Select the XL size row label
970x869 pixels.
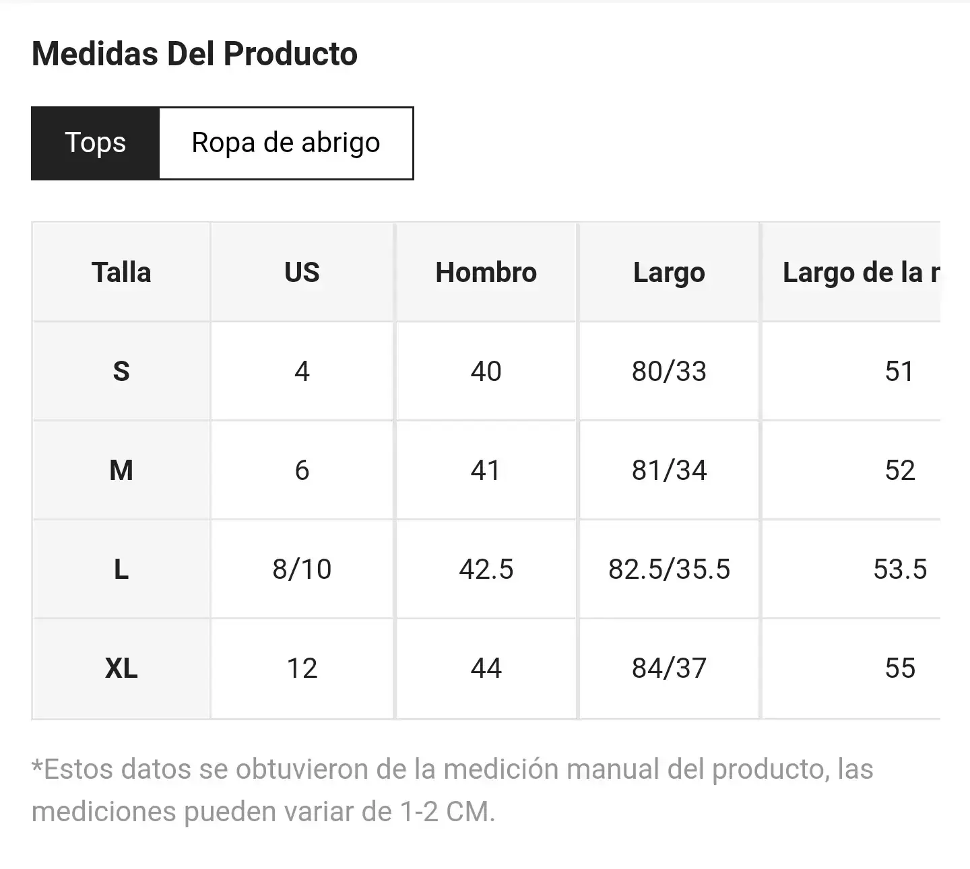point(121,668)
